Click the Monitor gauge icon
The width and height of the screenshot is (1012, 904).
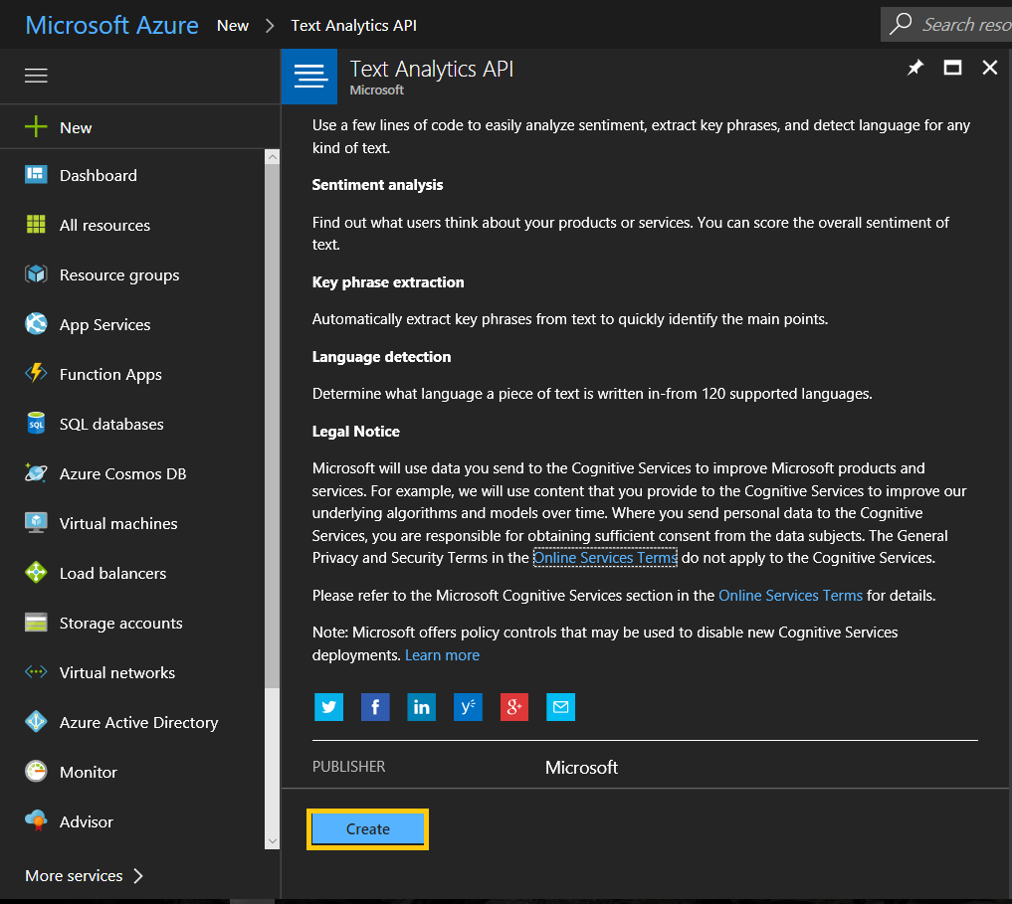pyautogui.click(x=36, y=771)
